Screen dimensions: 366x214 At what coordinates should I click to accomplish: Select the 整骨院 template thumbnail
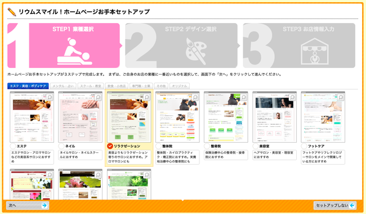[226, 117]
